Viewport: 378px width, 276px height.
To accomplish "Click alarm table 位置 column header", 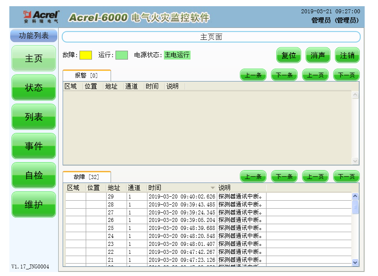I will coord(93,86).
